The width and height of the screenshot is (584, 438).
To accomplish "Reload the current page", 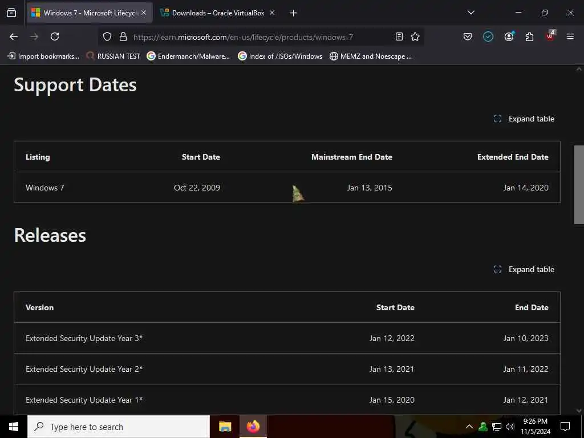I will [55, 36].
